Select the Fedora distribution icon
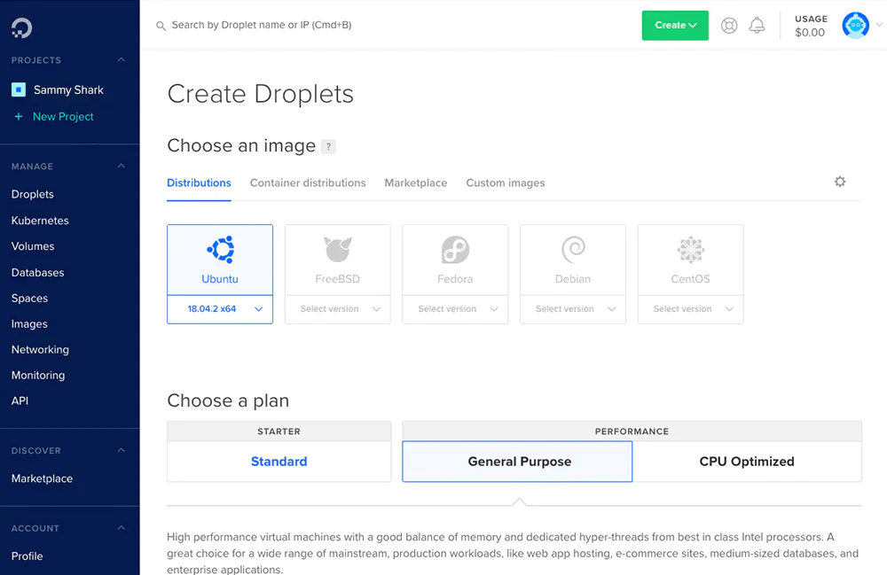This screenshot has width=887, height=575. [455, 250]
